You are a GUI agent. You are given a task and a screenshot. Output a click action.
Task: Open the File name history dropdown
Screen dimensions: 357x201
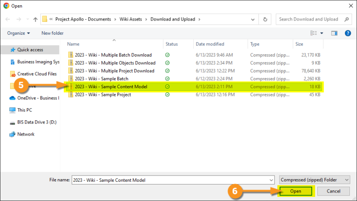tap(271, 180)
